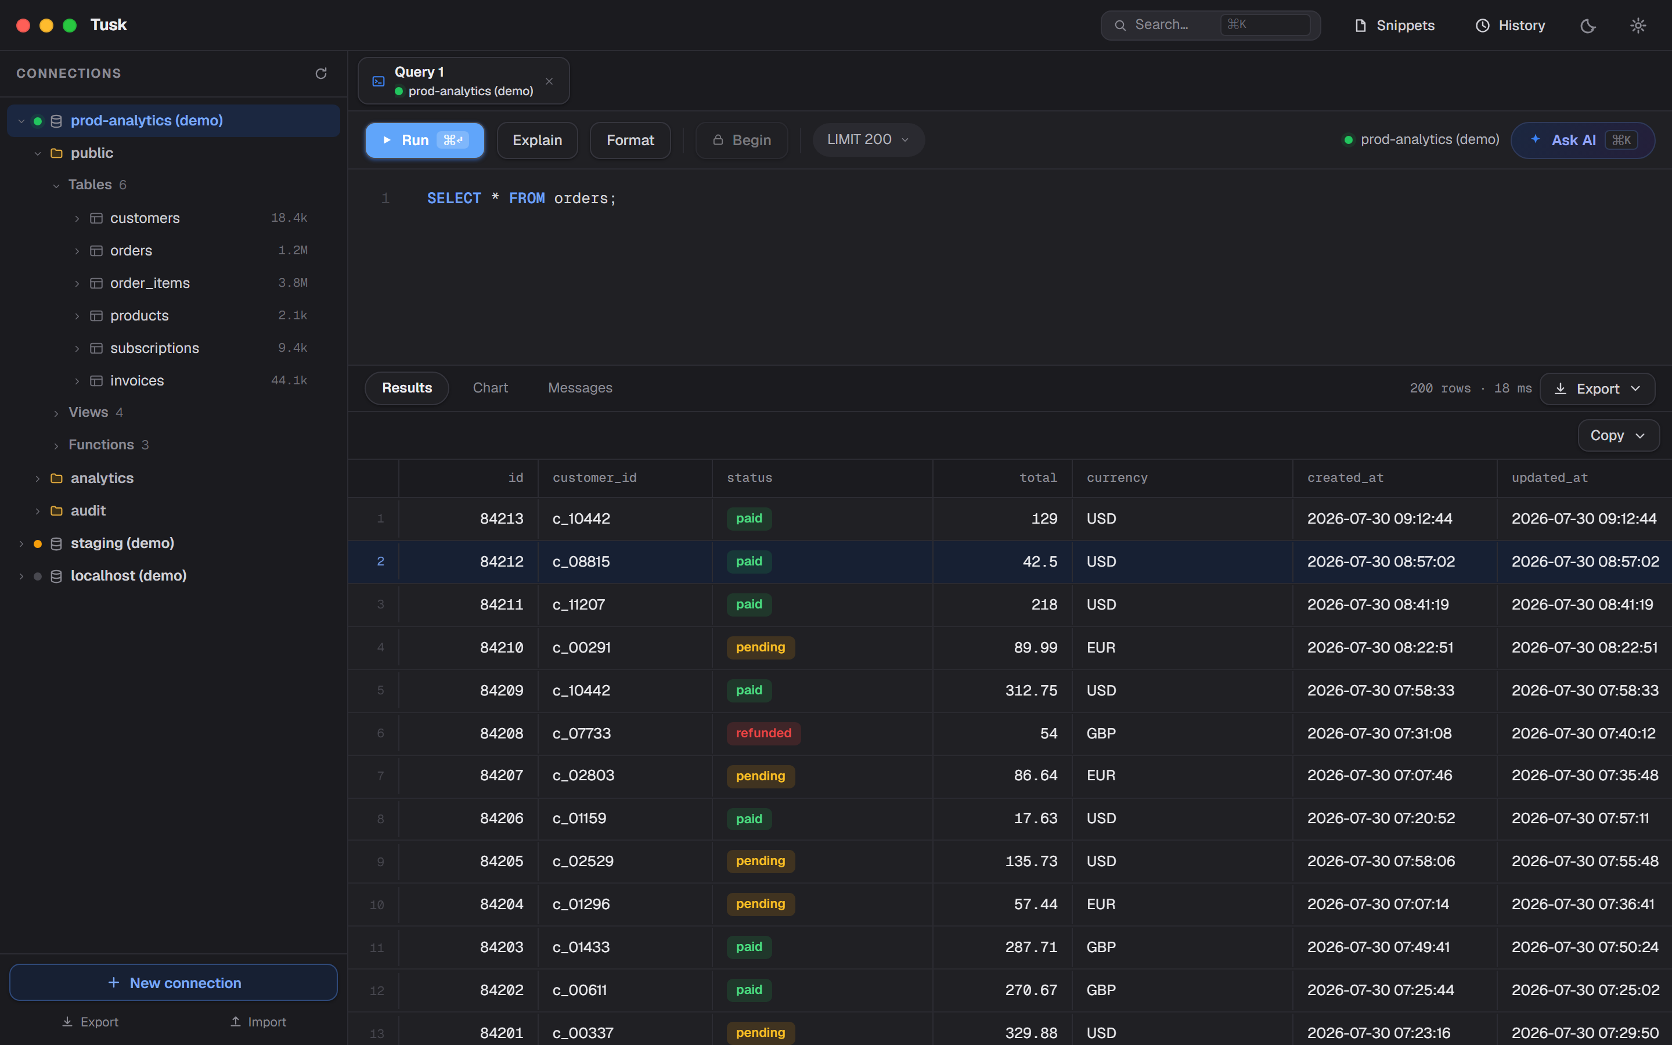Format the SQL query
Screen dimensions: 1672x1045
click(x=630, y=140)
